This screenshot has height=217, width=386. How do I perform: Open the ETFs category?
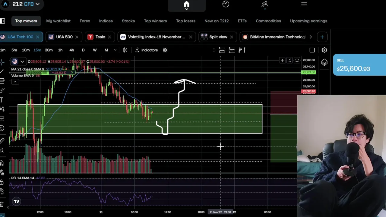tap(242, 21)
